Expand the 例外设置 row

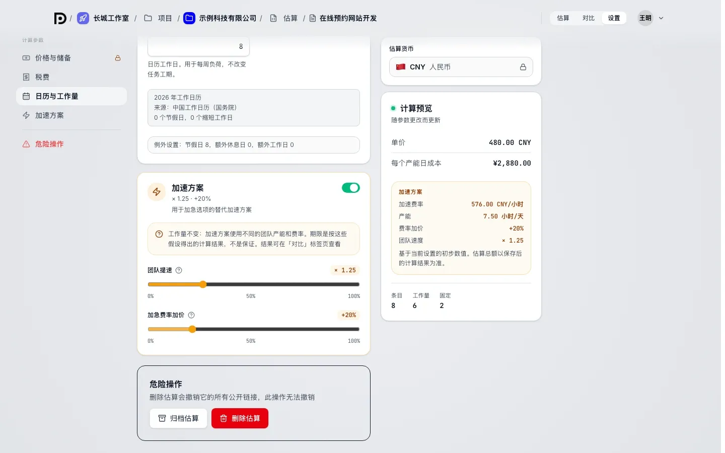tap(254, 145)
